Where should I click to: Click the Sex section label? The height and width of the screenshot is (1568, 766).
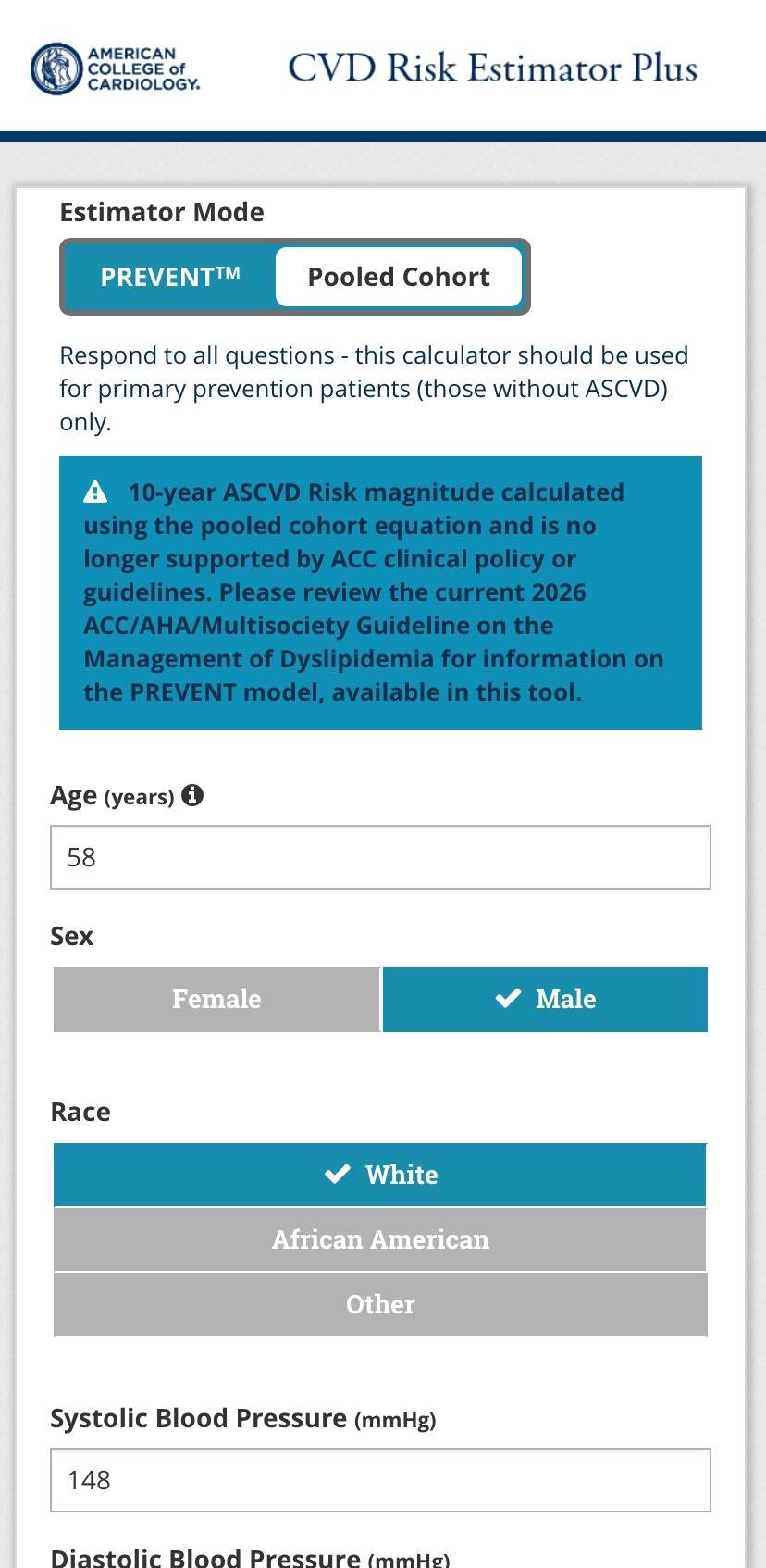71,936
